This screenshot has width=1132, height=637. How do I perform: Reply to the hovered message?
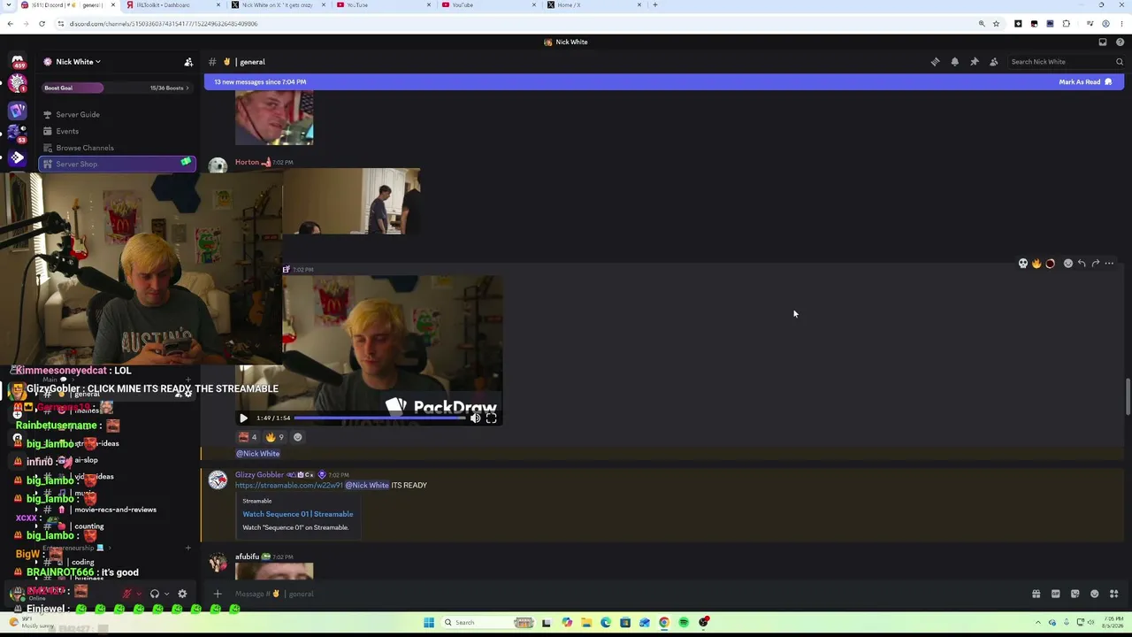1082,264
